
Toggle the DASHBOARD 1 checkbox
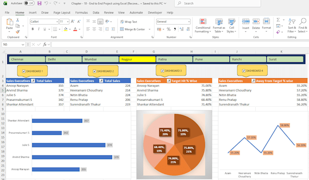point(24,71)
